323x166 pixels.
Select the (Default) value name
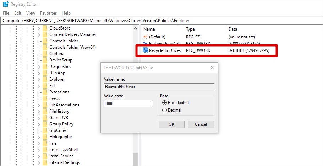tap(157, 37)
